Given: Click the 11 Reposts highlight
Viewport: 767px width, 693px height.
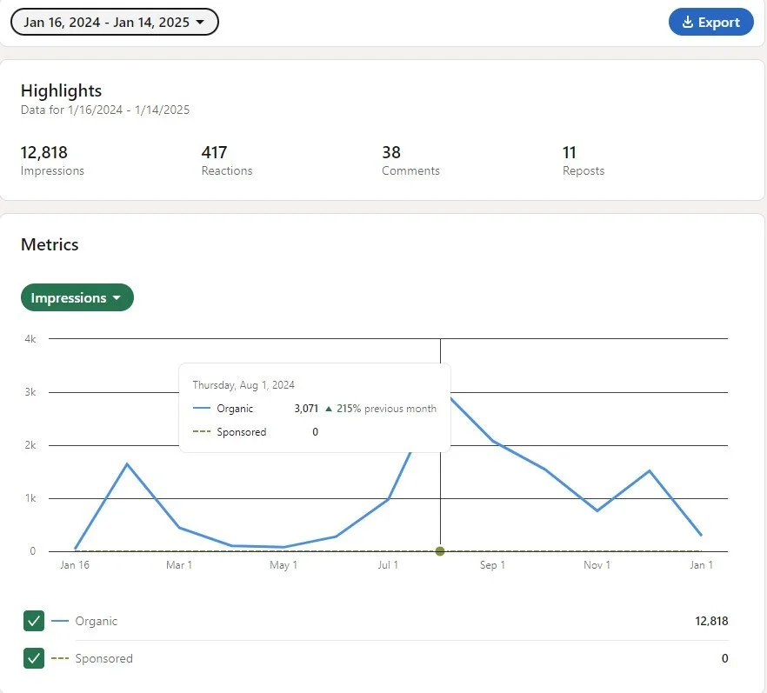Looking at the screenshot, I should point(583,160).
